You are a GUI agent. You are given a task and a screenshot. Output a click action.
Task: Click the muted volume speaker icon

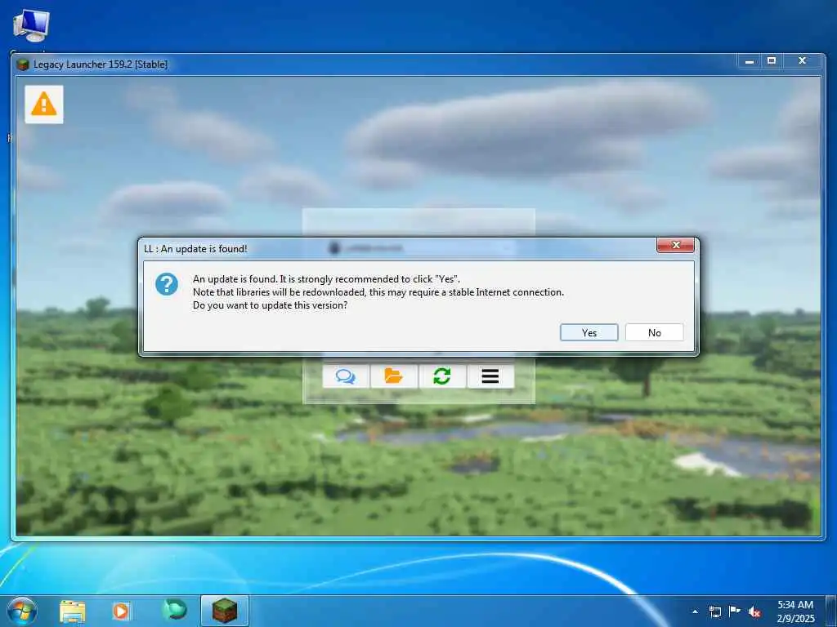(754, 611)
